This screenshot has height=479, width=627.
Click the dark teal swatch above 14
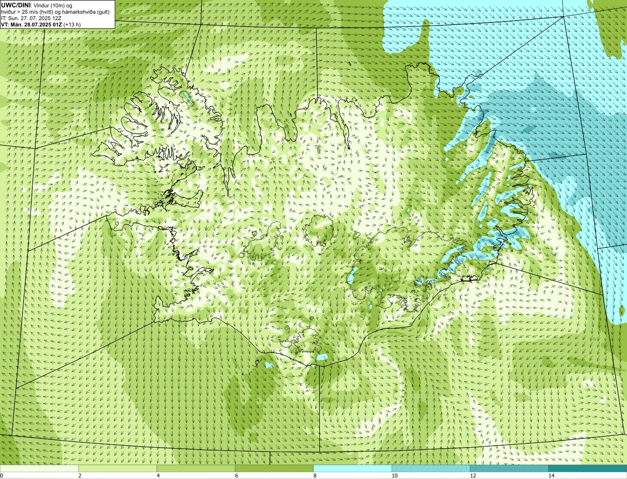588,468
